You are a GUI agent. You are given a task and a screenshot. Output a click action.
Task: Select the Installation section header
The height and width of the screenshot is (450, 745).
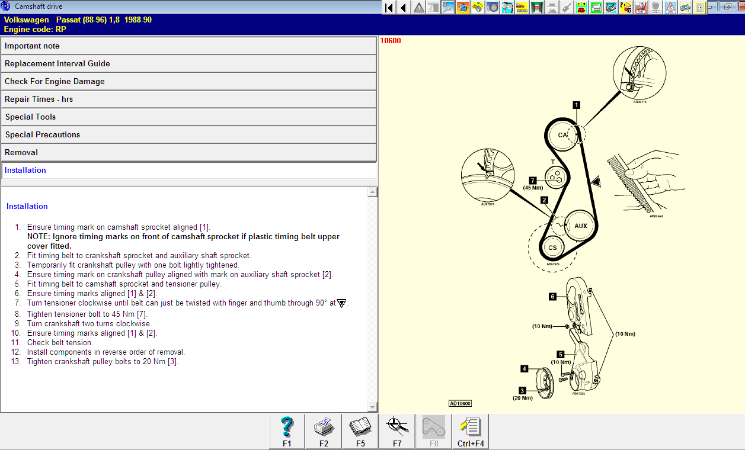click(x=188, y=170)
